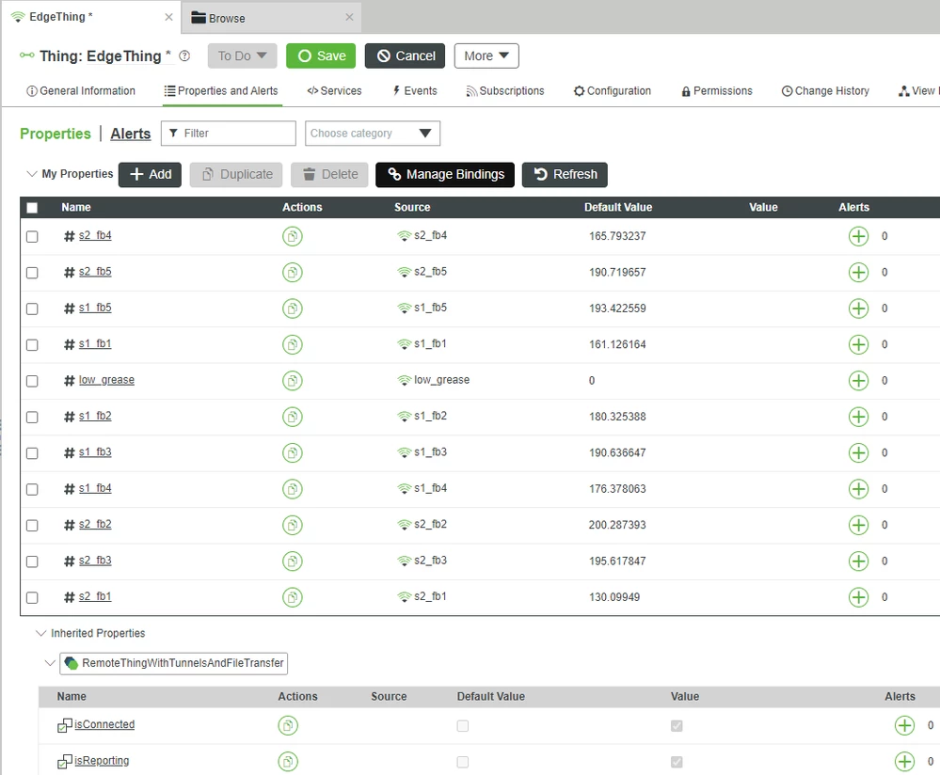The image size is (940, 775).
Task: Switch to the Subscriptions tab
Action: pos(505,90)
